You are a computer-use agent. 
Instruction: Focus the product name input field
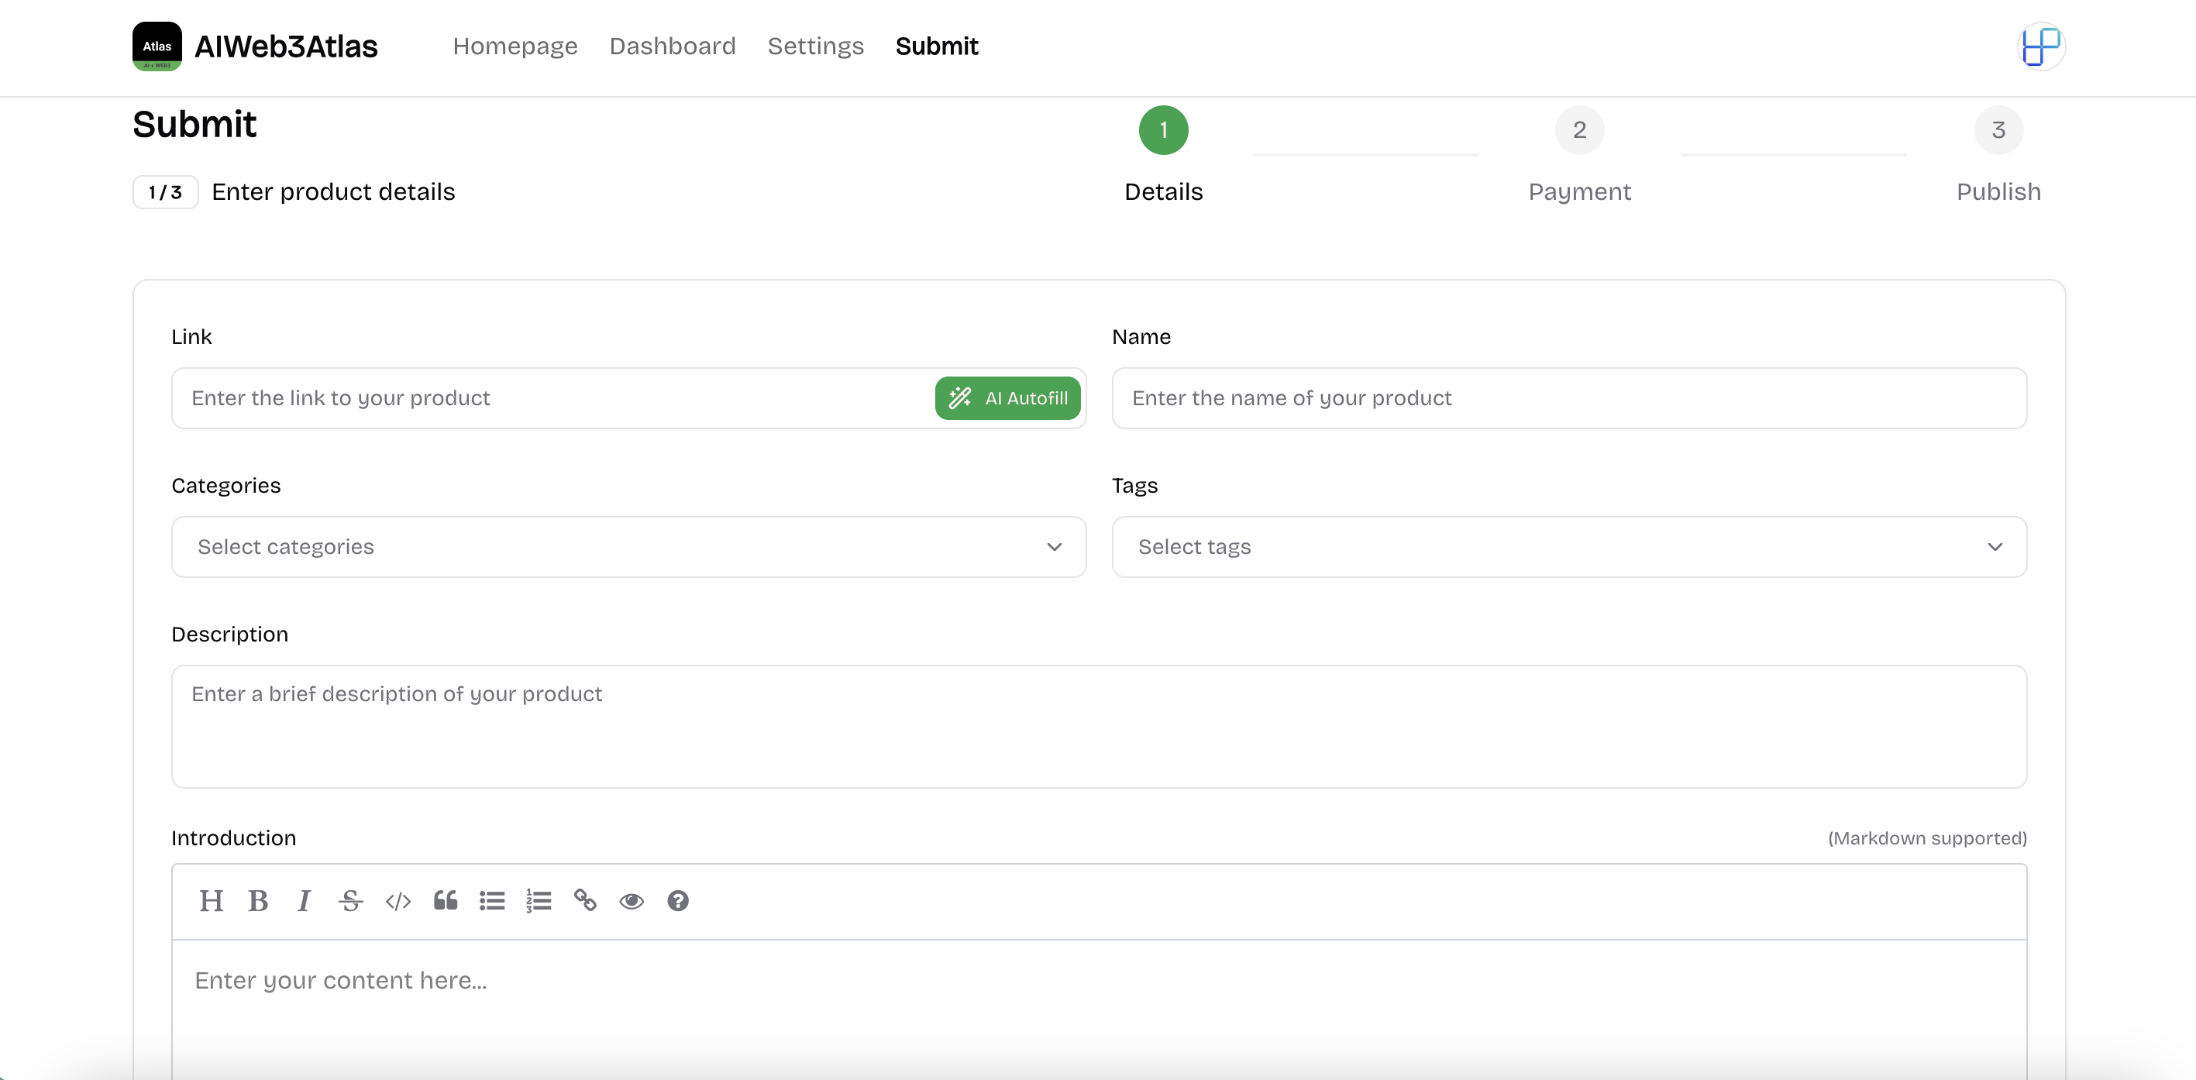(x=1569, y=398)
